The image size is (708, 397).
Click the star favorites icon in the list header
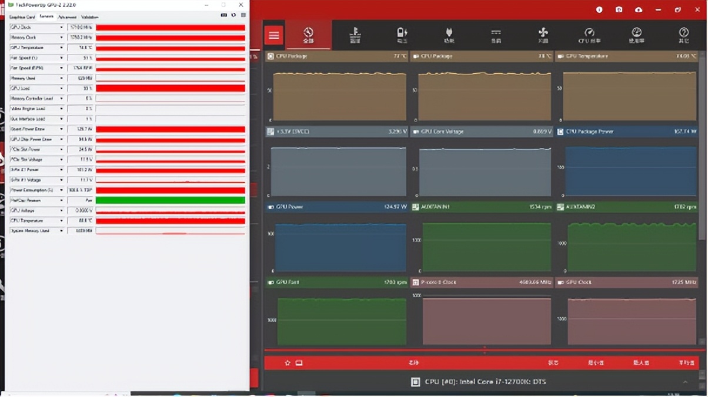(288, 363)
